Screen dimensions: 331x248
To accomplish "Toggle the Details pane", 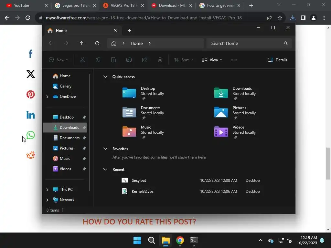I will click(277, 60).
